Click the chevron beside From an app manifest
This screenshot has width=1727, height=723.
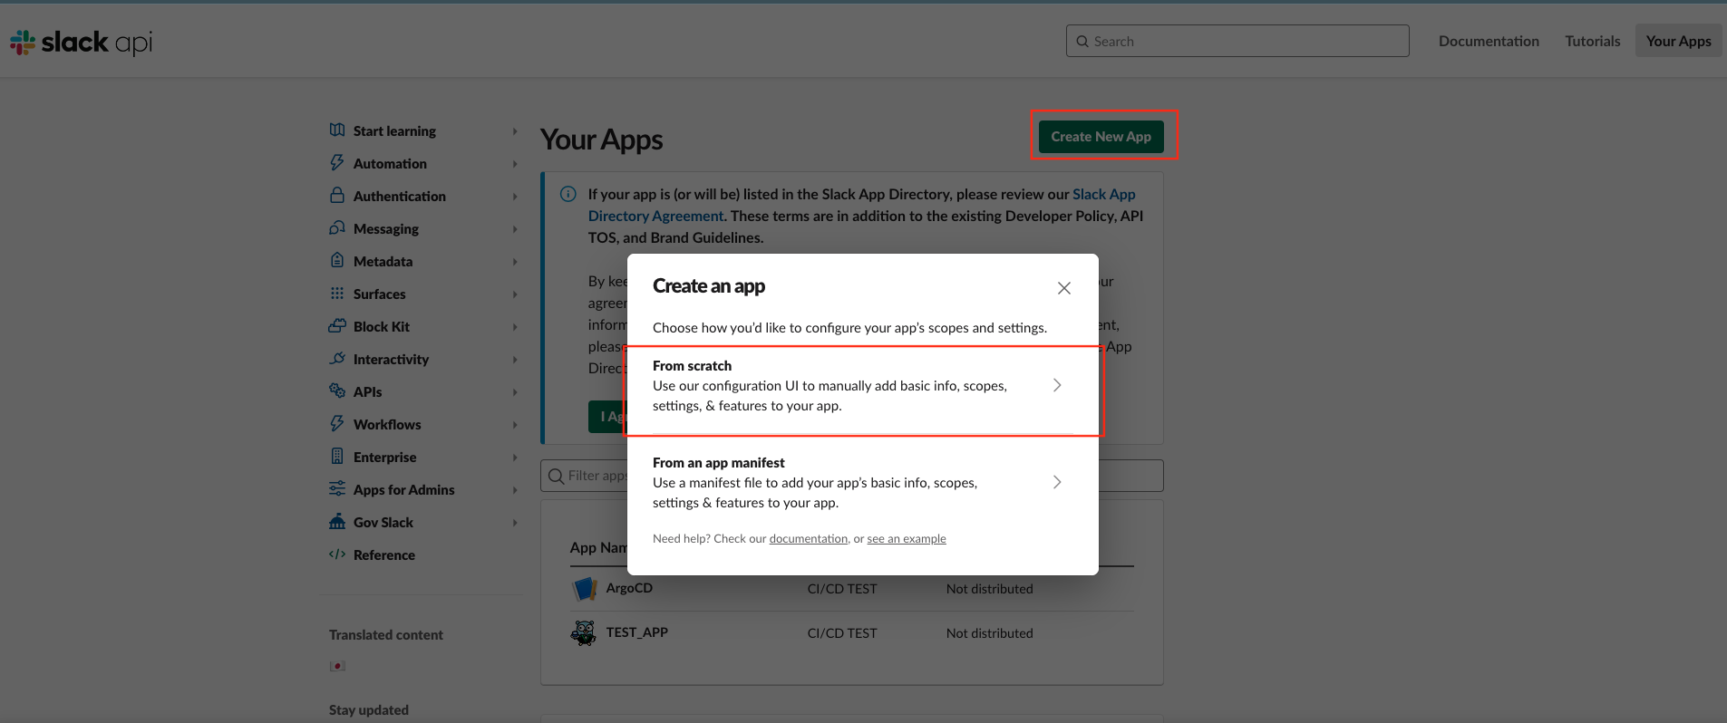[1057, 482]
